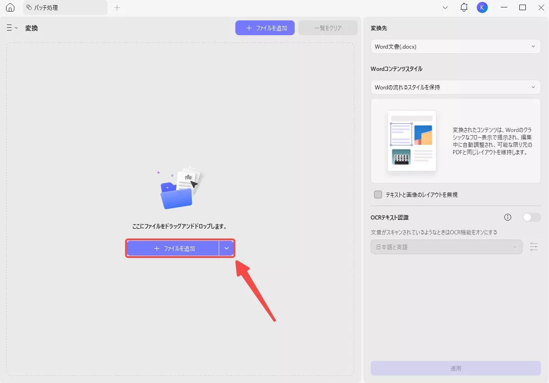Open the batch mode menu via hamburger icon
Image resolution: width=549 pixels, height=383 pixels.
tap(7, 28)
